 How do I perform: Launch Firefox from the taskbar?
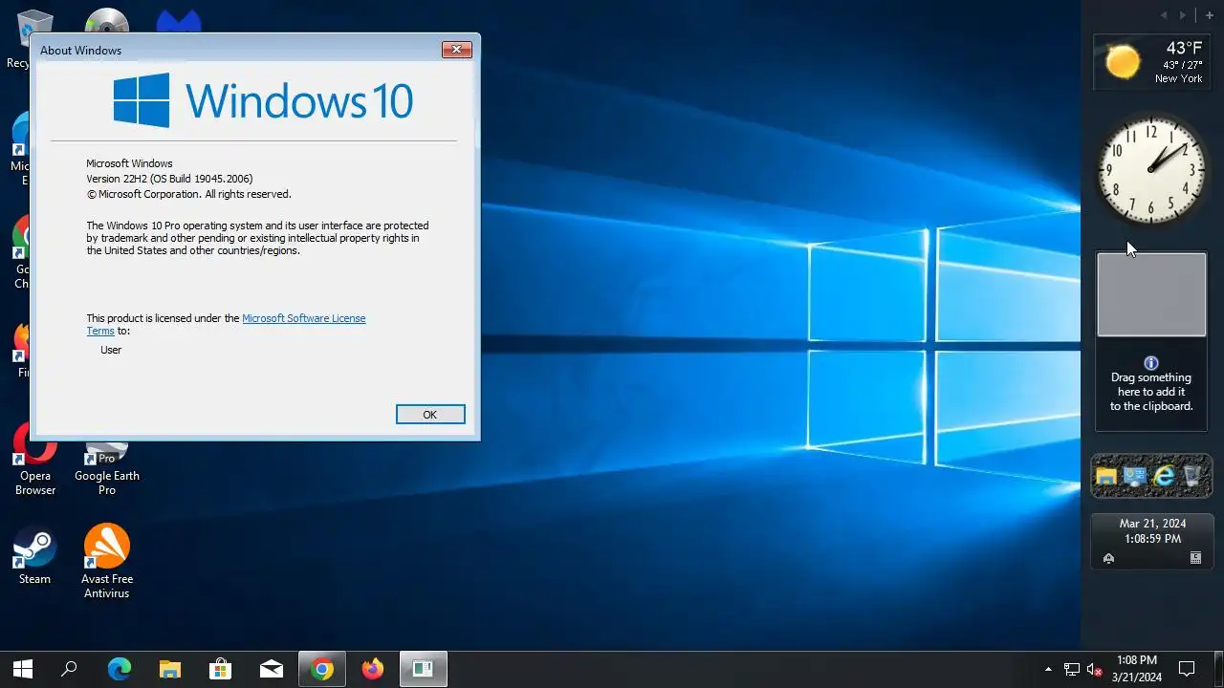point(373,669)
